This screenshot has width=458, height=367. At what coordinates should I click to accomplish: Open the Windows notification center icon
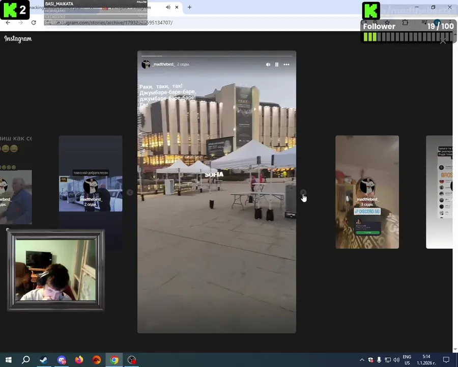pos(446,360)
